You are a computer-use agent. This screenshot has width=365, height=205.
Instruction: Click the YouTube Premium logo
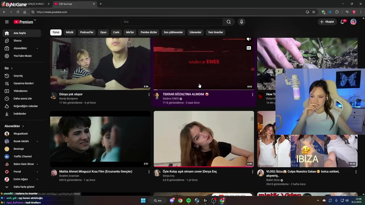tap(23, 22)
